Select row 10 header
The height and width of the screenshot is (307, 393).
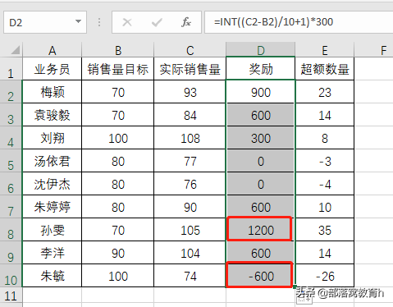(11, 276)
